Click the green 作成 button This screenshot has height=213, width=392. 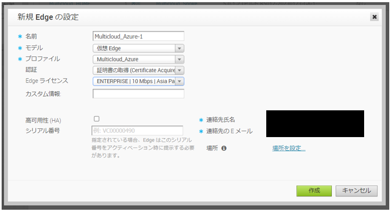[314, 191]
